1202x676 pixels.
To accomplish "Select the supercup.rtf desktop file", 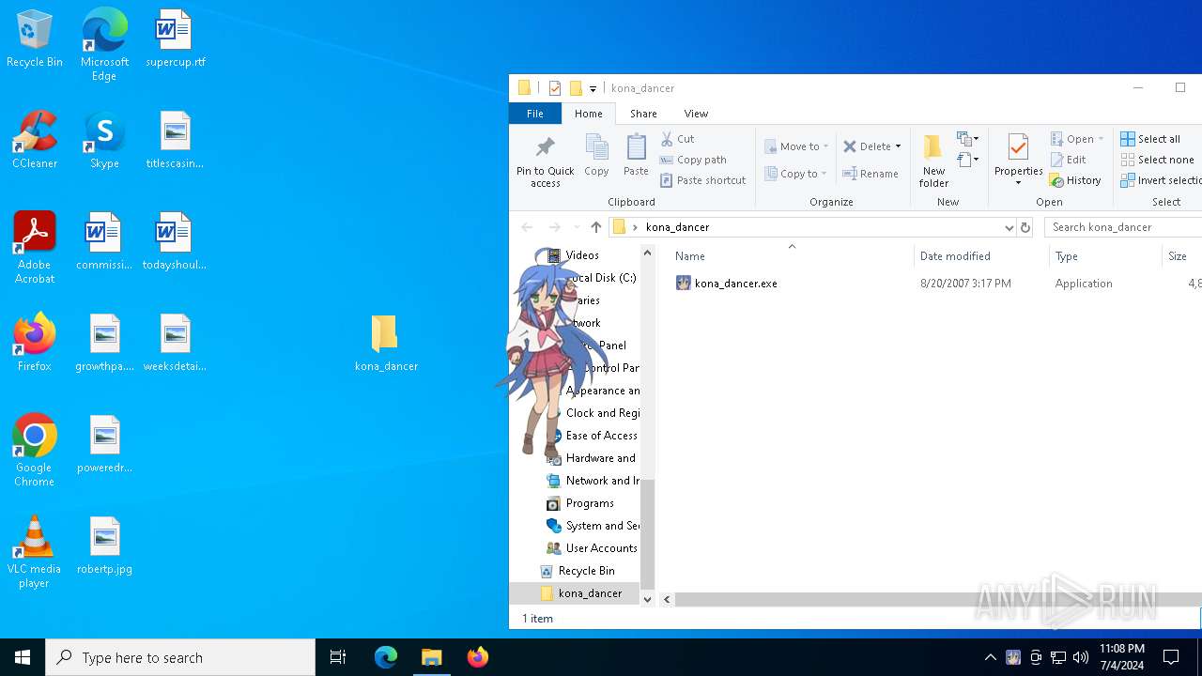I will point(175,39).
